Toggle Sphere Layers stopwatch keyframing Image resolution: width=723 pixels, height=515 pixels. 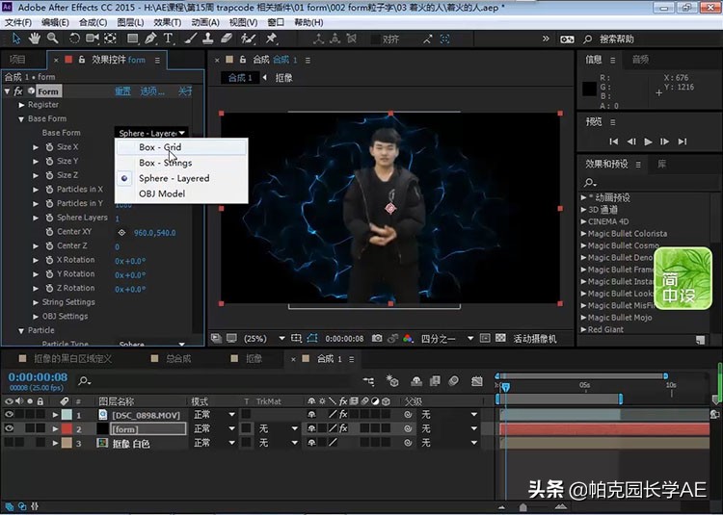[x=49, y=218]
